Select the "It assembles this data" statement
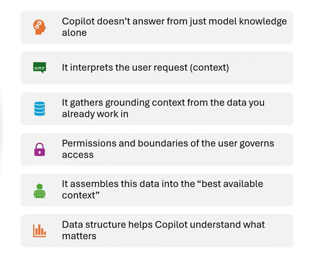310x256 pixels. click(x=162, y=184)
